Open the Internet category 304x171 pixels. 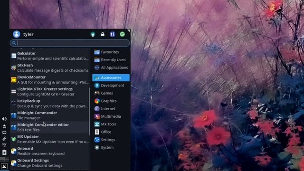[x=111, y=109]
